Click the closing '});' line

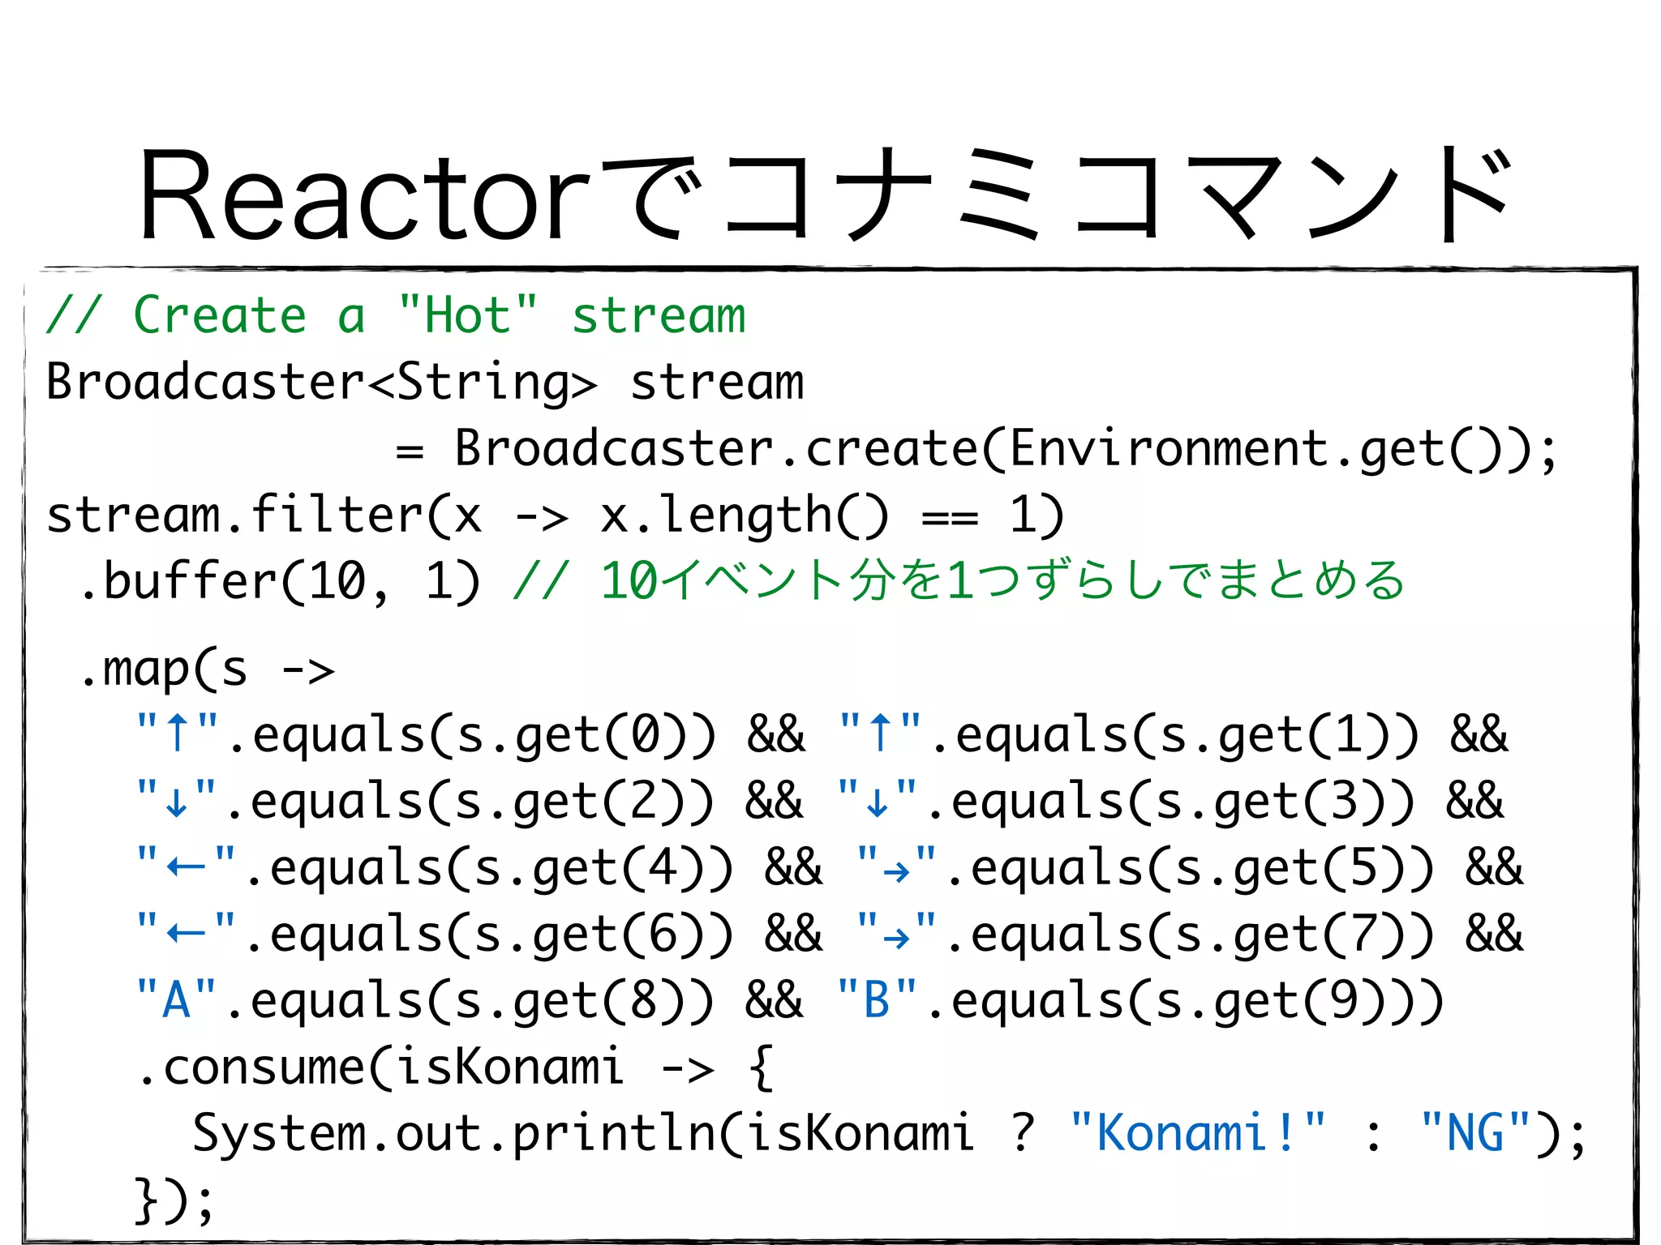pos(174,1201)
